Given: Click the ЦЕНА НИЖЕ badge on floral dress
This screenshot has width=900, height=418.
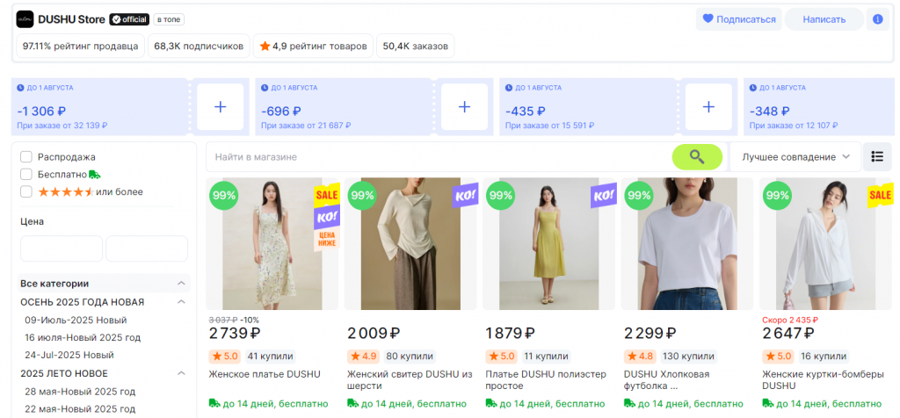Looking at the screenshot, I should tap(327, 239).
